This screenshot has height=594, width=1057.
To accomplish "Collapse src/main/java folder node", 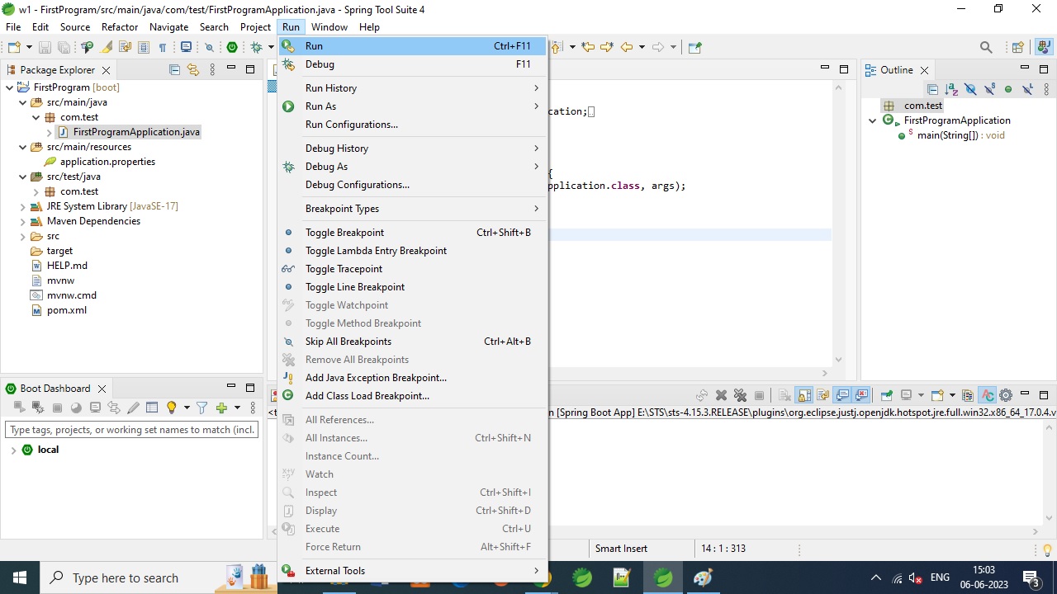I will click(x=22, y=102).
